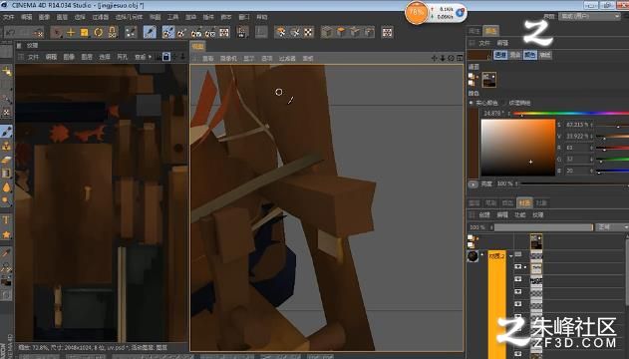The image size is (629, 359).
Task: Open 摄像机 menu in the viewport
Action: pyautogui.click(x=228, y=59)
